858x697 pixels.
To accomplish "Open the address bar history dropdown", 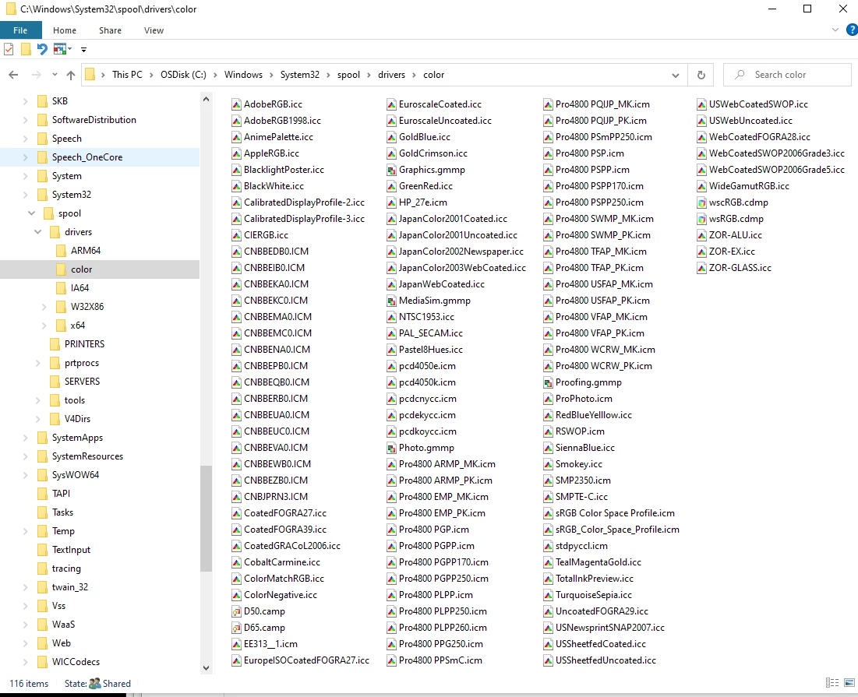I will coord(675,76).
